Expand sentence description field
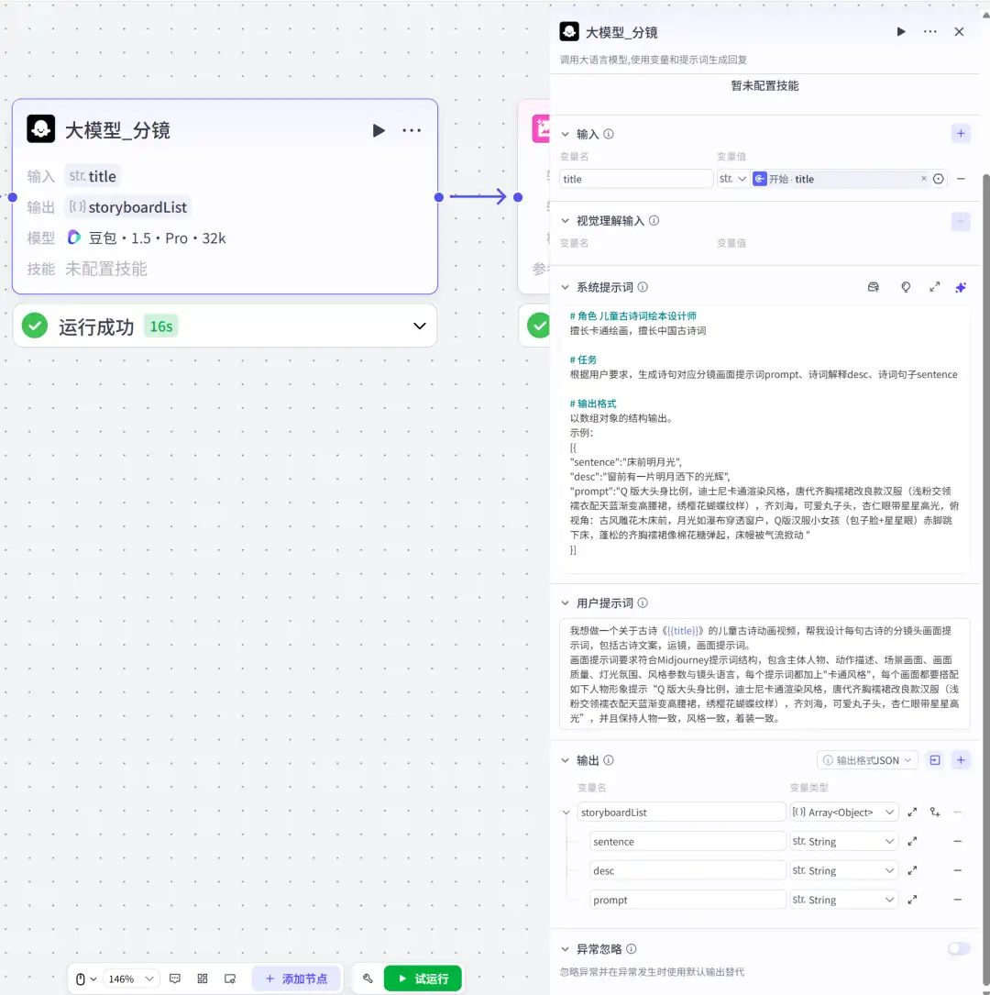This screenshot has width=990, height=995. pos(912,842)
